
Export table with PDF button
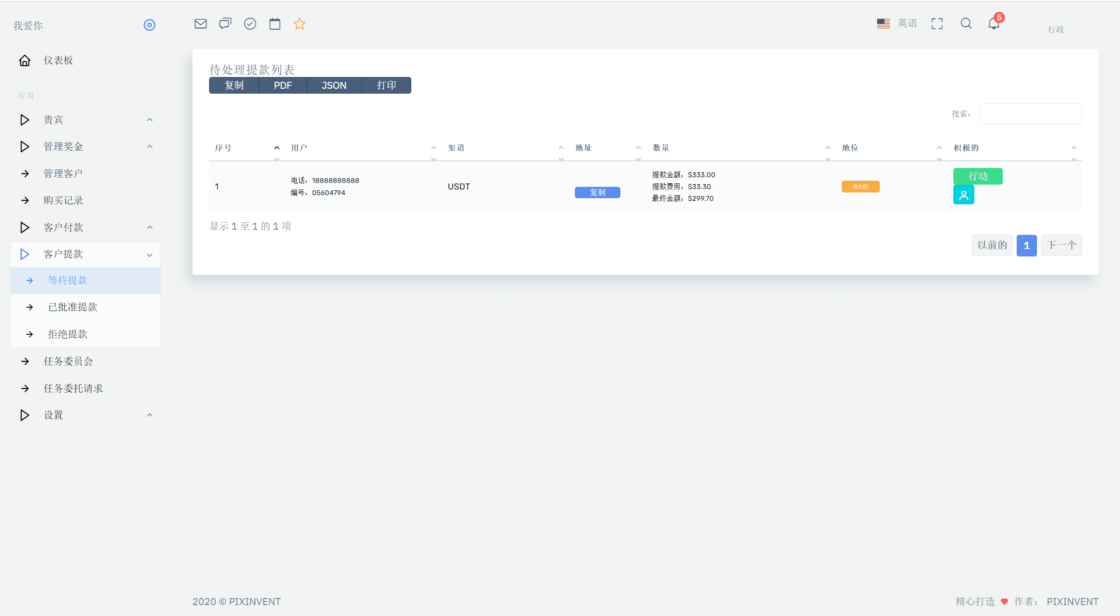point(283,85)
